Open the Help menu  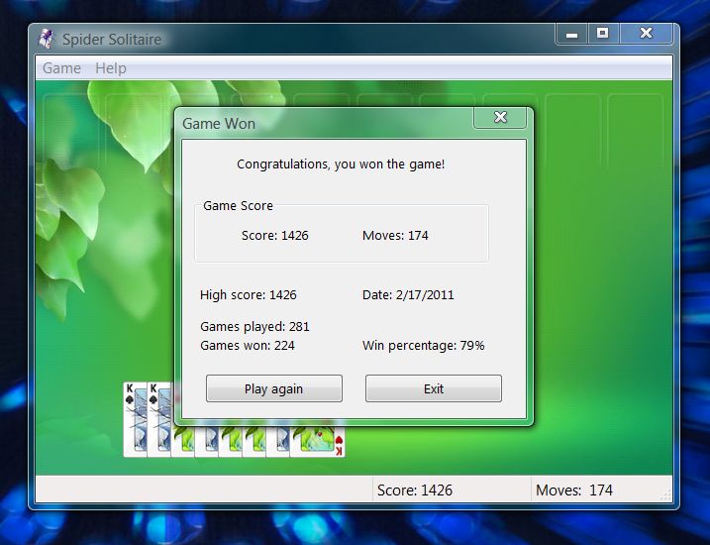(x=111, y=68)
